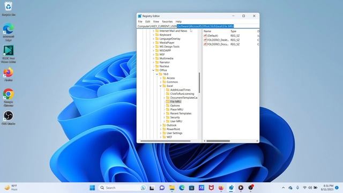Open the Chat app in the taskbar
Viewport: 343px width, 193px height.
162,188
